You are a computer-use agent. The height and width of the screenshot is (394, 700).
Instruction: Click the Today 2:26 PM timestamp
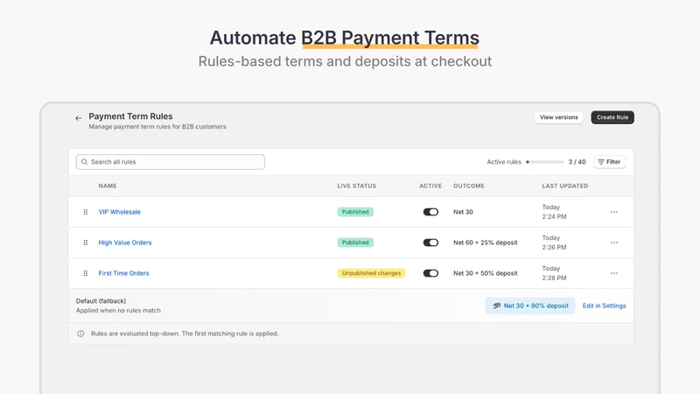click(554, 243)
